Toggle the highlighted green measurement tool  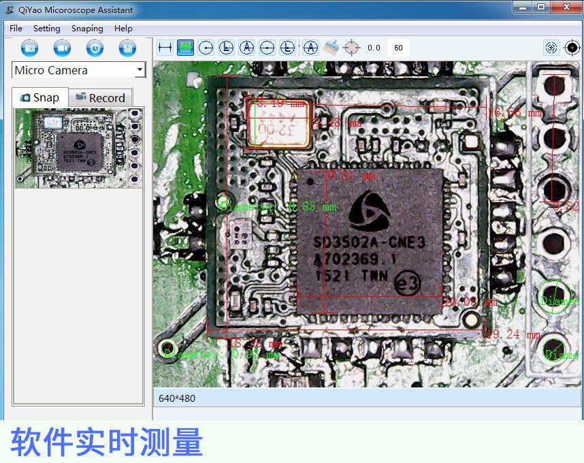pyautogui.click(x=186, y=48)
